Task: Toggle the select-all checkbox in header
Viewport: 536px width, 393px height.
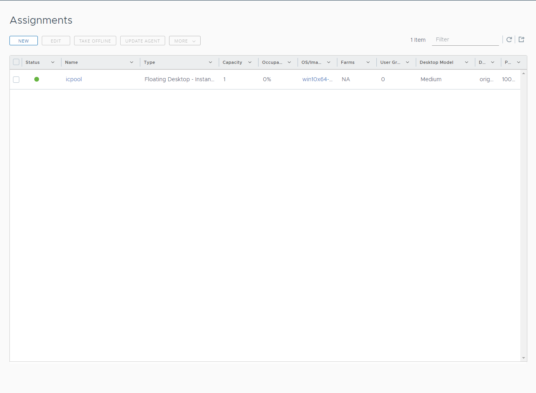Action: coord(16,62)
